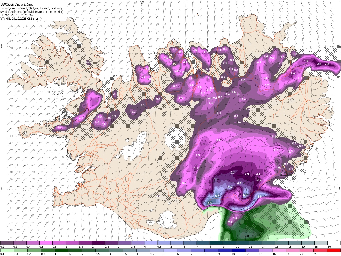
Task: Click the 'slydda/snjókoma' legend description line
Action: tap(32, 12)
